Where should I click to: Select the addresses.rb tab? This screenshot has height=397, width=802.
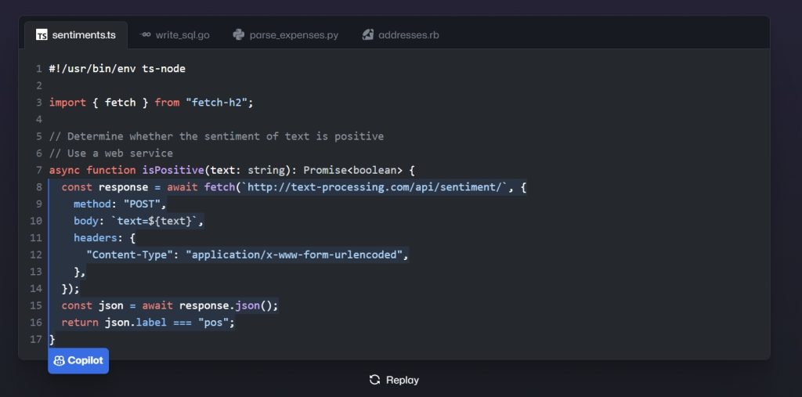point(400,35)
